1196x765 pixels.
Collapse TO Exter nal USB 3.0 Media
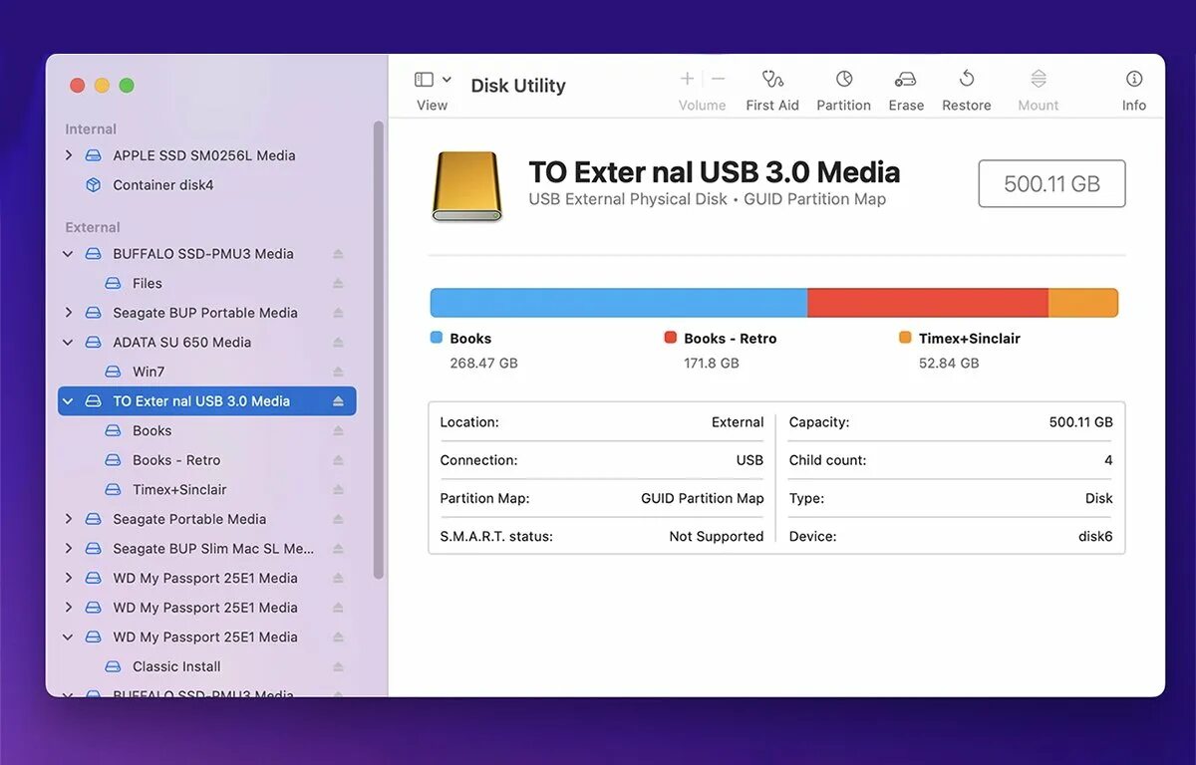pyautogui.click(x=68, y=401)
